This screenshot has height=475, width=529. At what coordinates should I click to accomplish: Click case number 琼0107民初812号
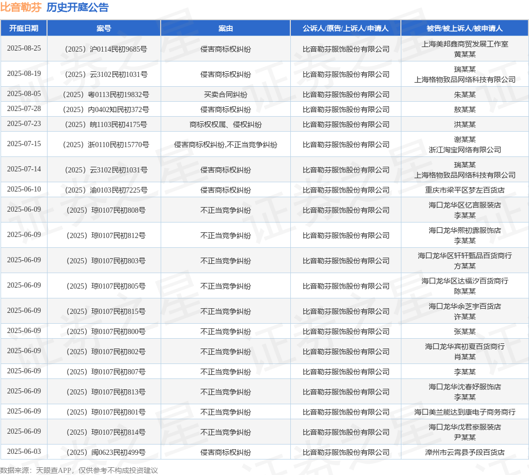[106, 236]
